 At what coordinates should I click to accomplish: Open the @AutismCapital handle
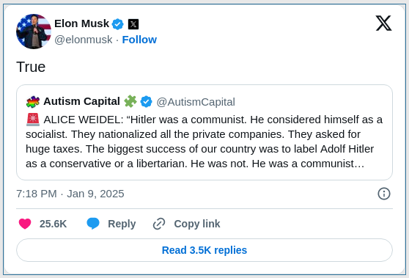(196, 102)
